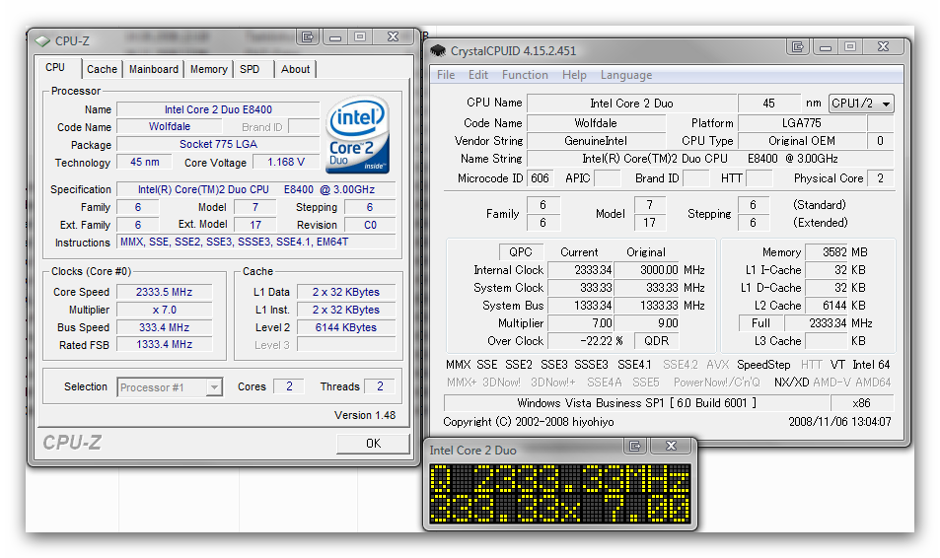Open the About tab in CPU-Z
The image size is (940, 558).
pyautogui.click(x=296, y=70)
